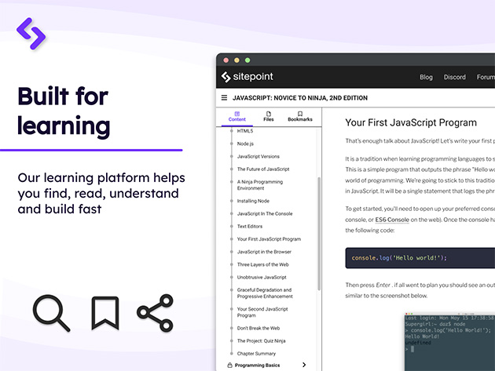Open the Unobtrusive JavaScript section
The image size is (495, 371).
(x=262, y=278)
